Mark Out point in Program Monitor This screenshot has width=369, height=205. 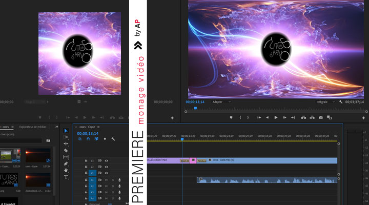click(248, 117)
